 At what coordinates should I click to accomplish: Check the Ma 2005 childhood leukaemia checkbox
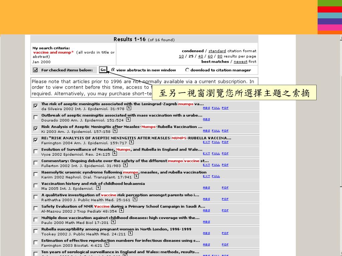point(35,185)
